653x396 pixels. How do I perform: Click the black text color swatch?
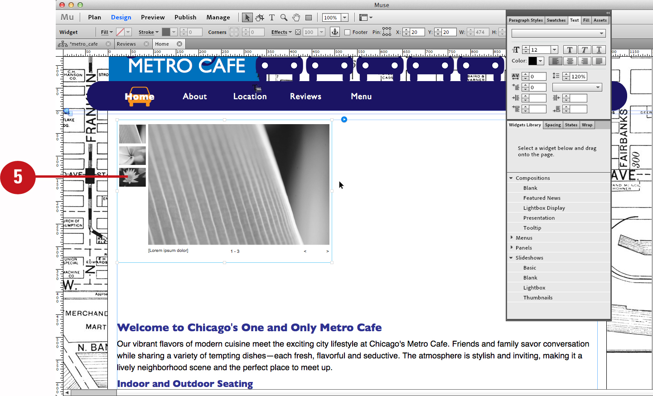tap(532, 61)
